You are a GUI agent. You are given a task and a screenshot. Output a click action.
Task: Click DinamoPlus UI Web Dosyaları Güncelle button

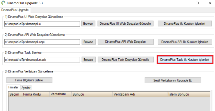click(x=126, y=24)
